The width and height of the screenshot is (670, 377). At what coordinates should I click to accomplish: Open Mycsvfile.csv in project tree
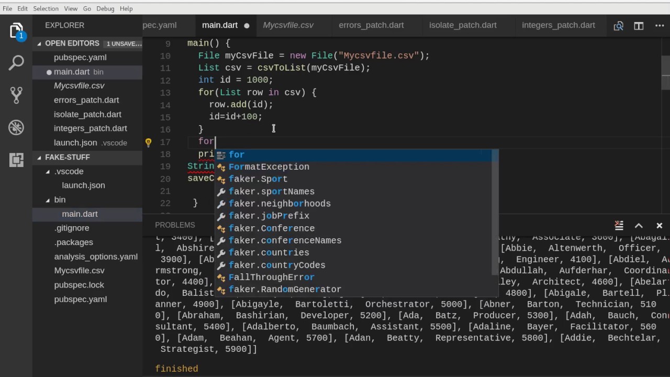(87, 271)
